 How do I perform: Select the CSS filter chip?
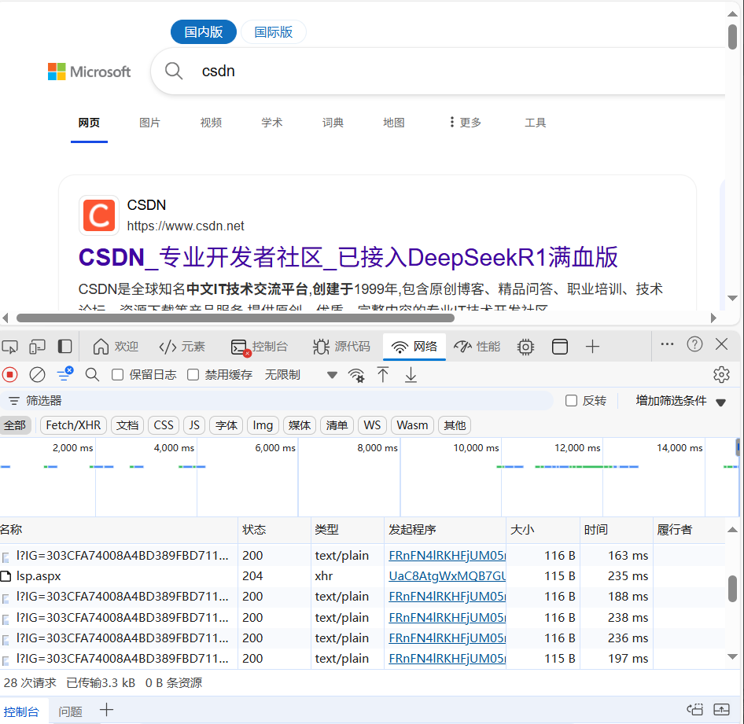coord(164,425)
